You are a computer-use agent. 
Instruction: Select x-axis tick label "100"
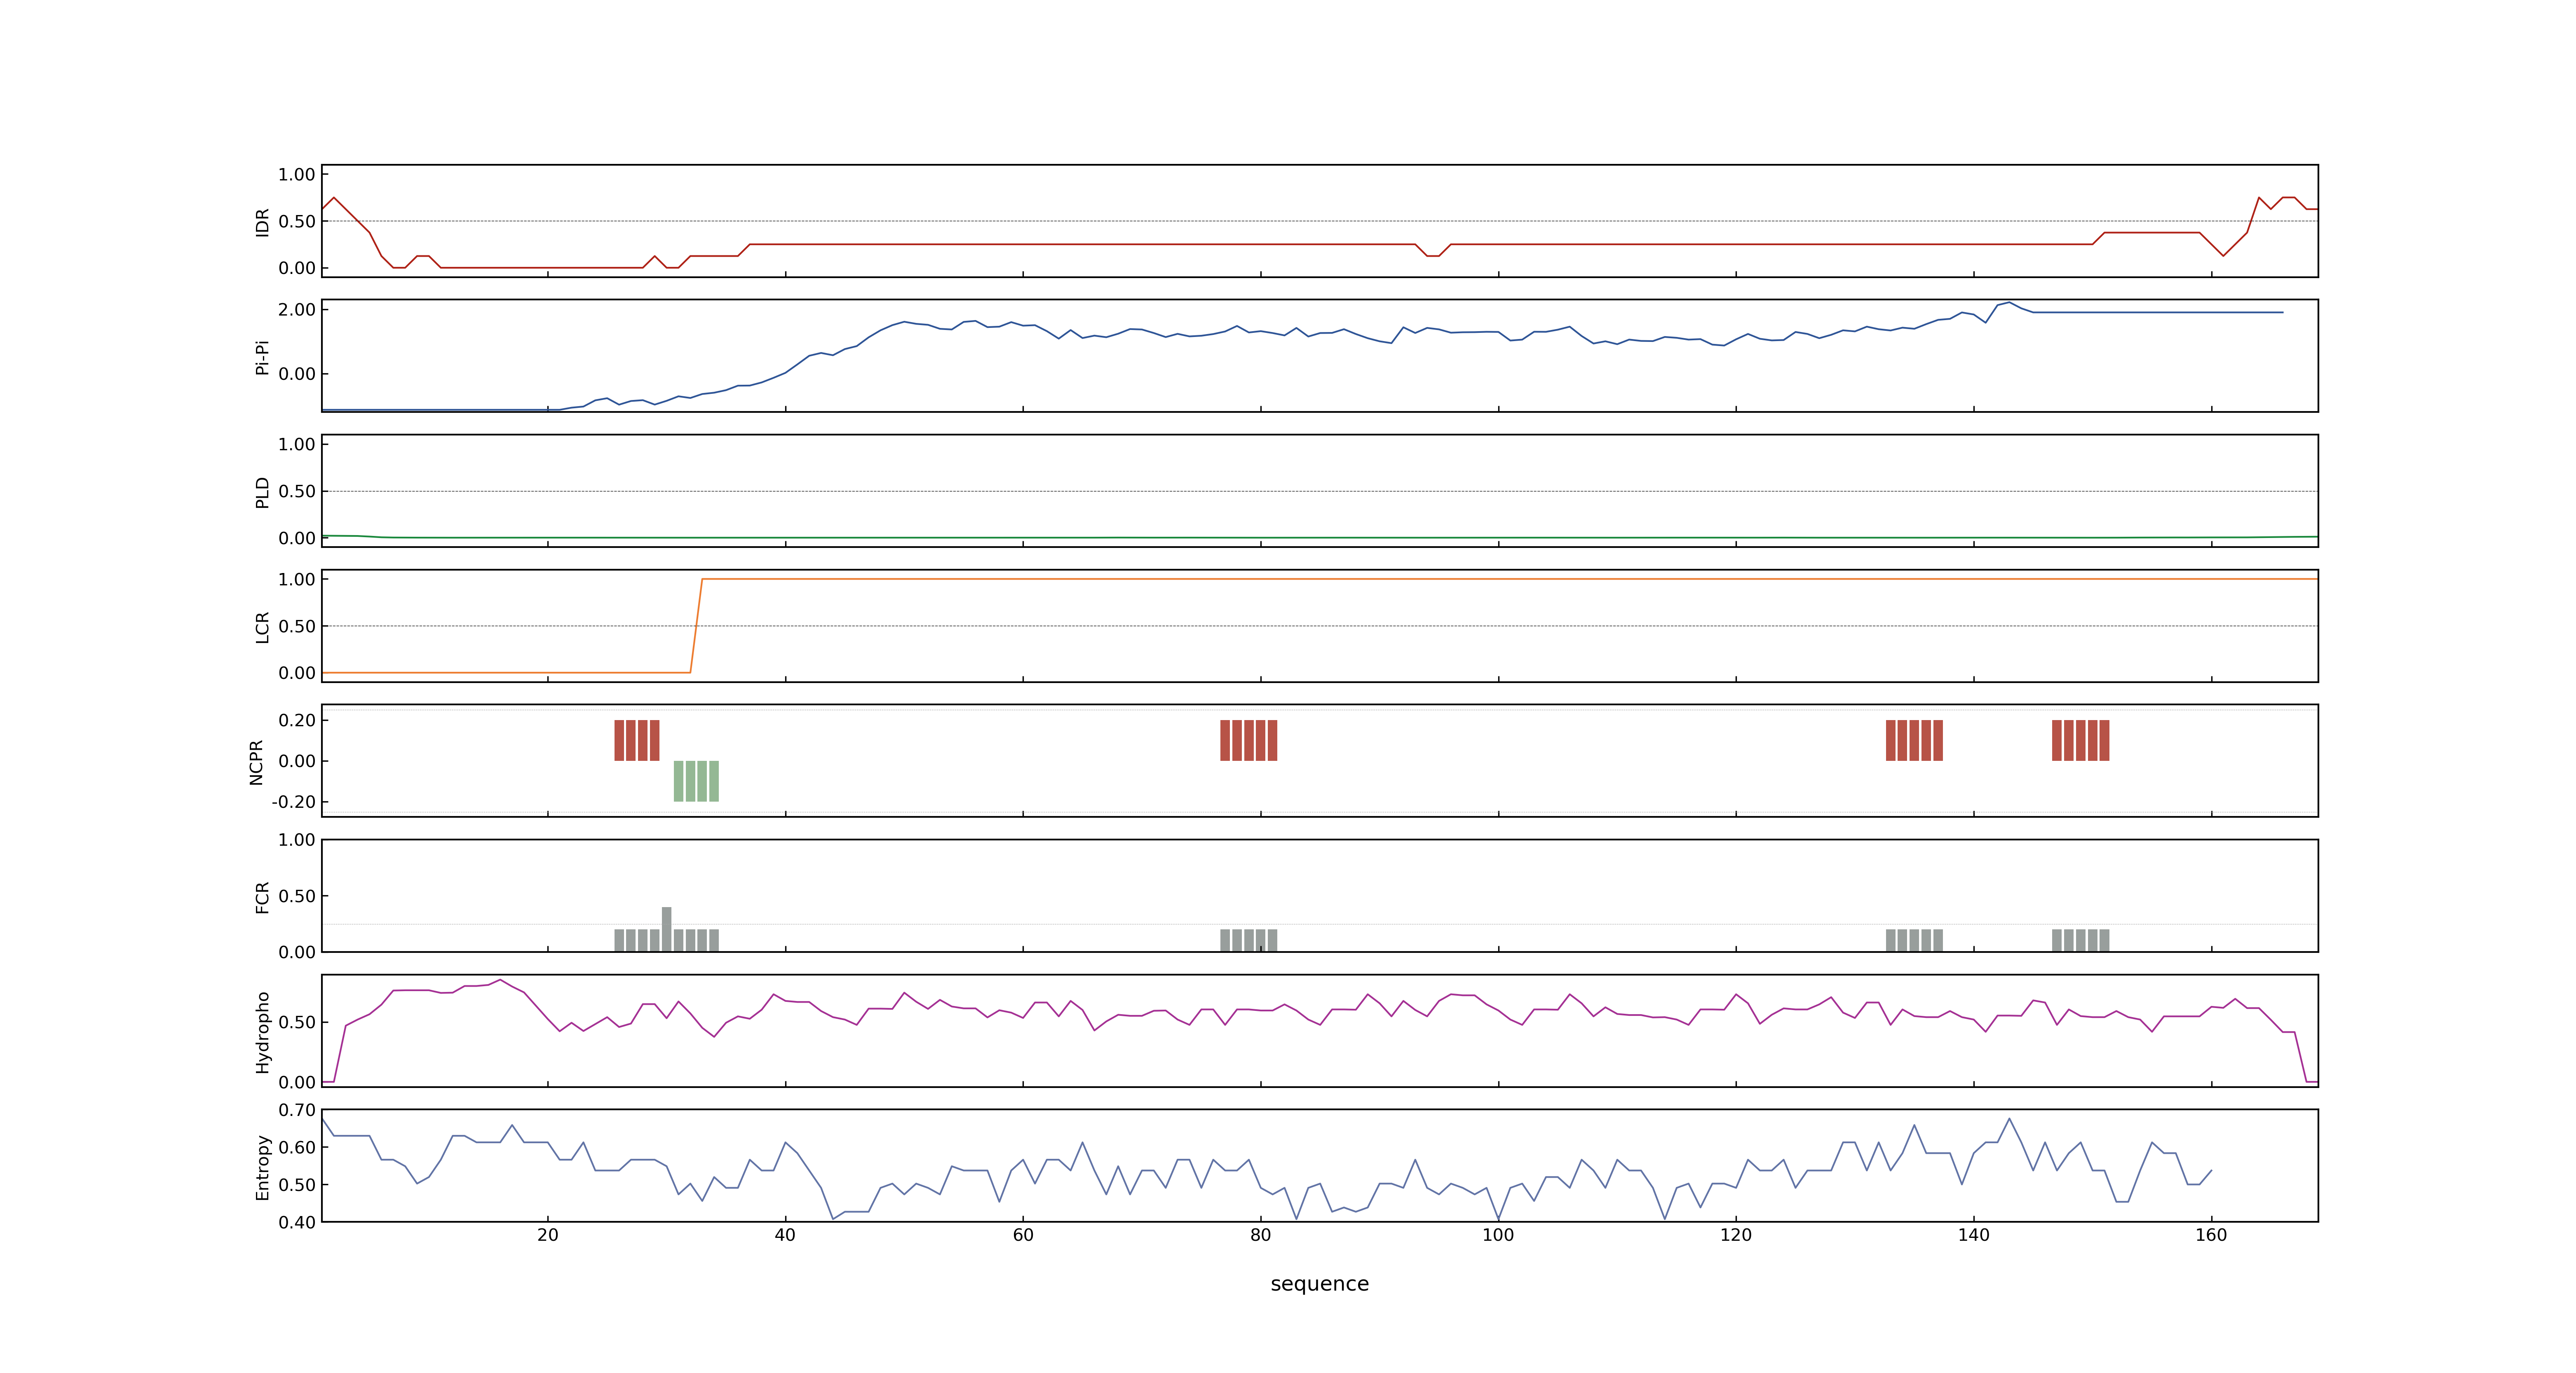click(1498, 1235)
